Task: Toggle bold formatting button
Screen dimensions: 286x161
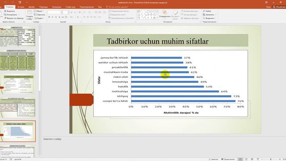Action: (49, 17)
